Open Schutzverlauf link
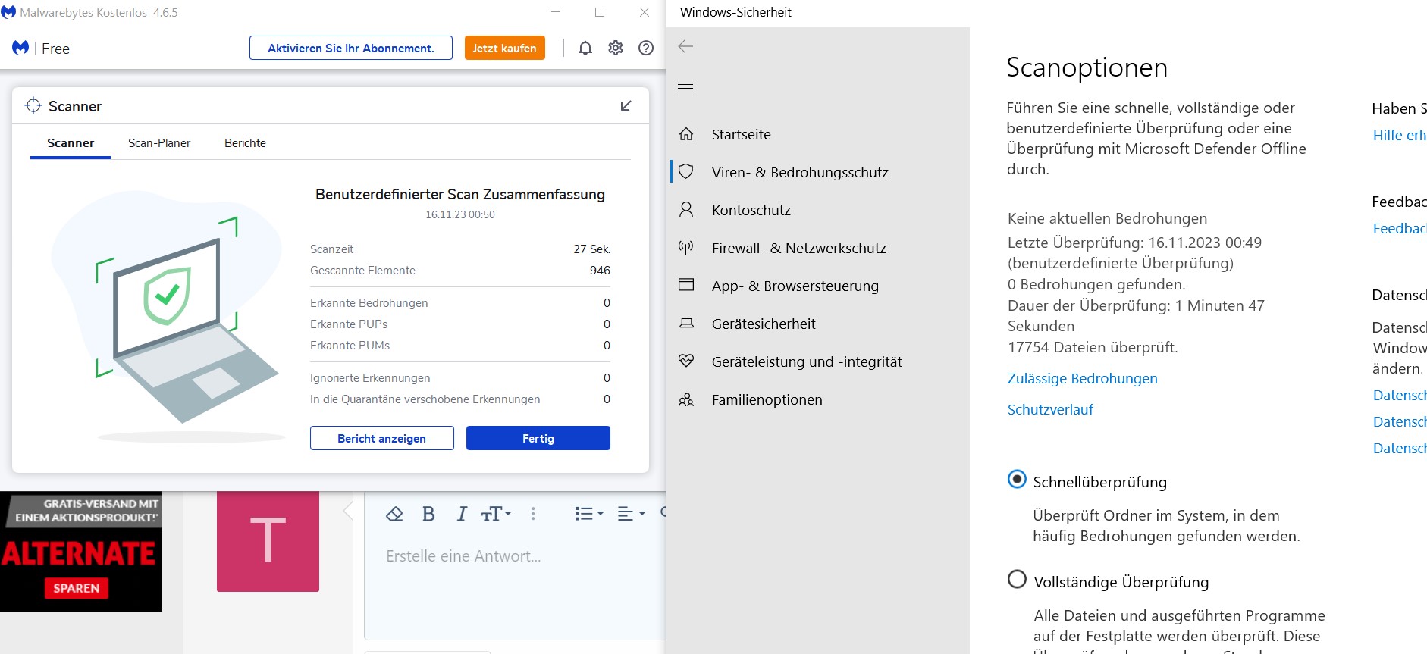1427x654 pixels. pyautogui.click(x=1050, y=409)
